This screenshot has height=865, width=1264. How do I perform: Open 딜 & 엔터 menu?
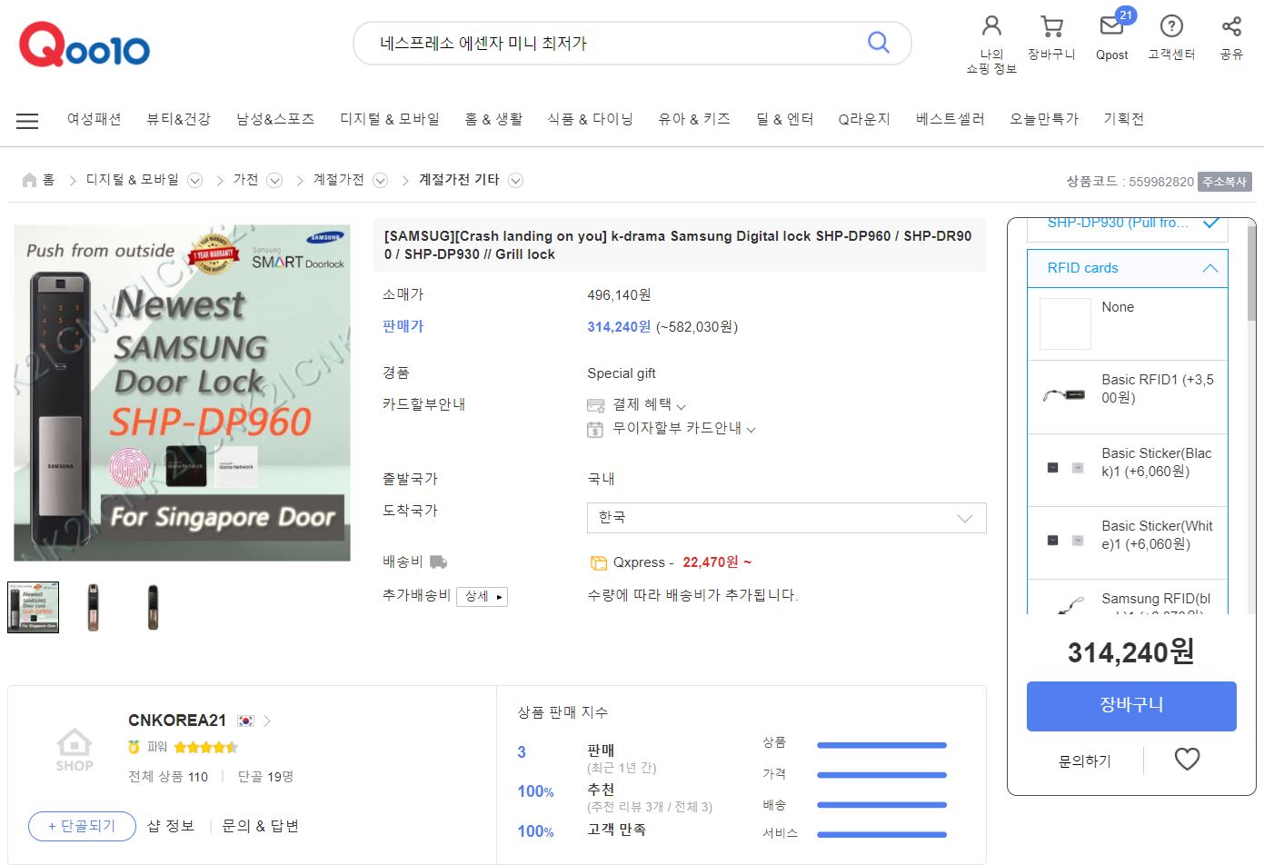pyautogui.click(x=785, y=119)
